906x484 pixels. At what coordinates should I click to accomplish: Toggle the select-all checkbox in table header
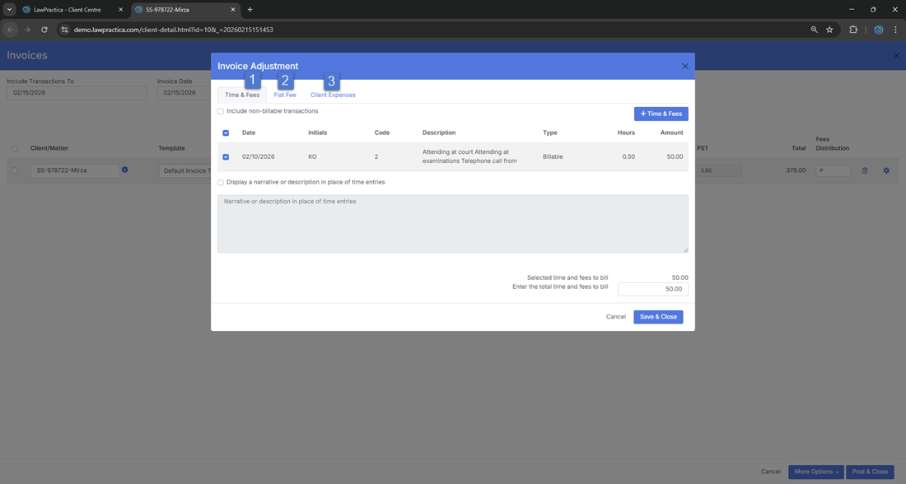pyautogui.click(x=226, y=133)
